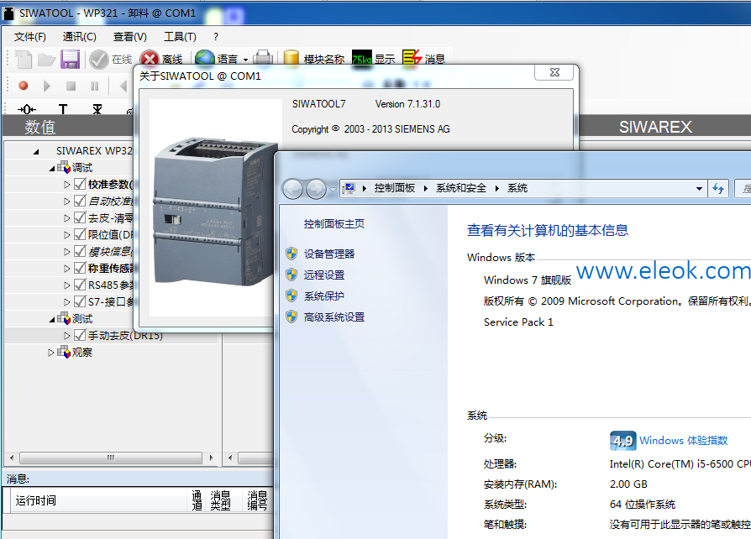
Task: Click the 消息 messages icon in toolbar
Action: pos(411,58)
